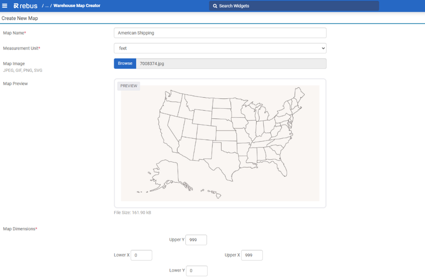The width and height of the screenshot is (425, 277).
Task: Select the Lower X dimension field
Action: click(x=141, y=255)
